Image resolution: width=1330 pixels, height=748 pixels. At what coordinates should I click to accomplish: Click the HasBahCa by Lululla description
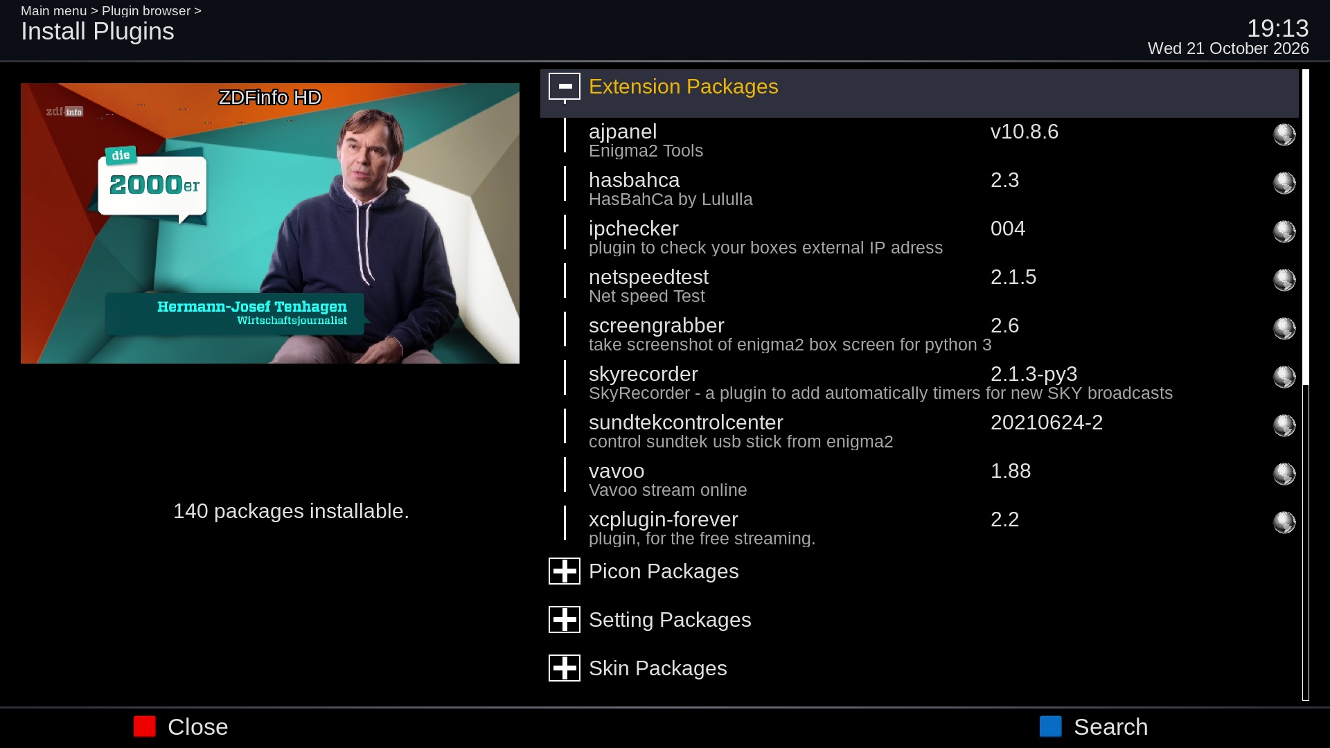(671, 199)
